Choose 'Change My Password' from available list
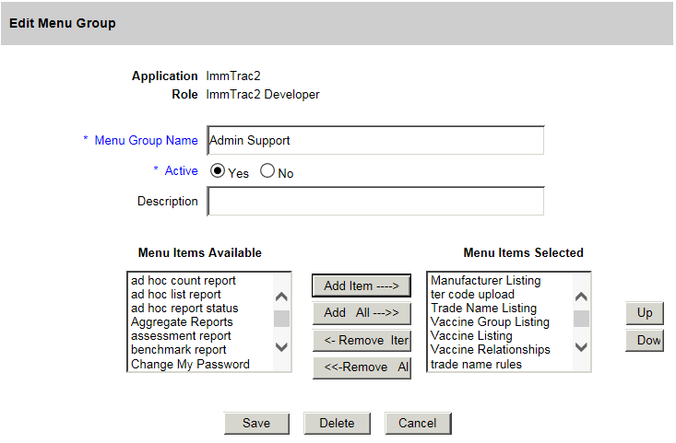Viewport: 676px width, 443px height. [x=190, y=364]
